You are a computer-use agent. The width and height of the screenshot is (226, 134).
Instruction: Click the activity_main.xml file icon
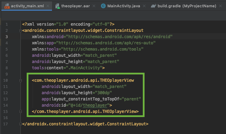point(7,6)
